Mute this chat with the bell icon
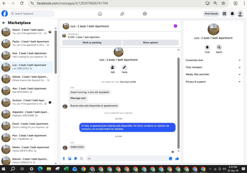247x173 pixels. (207, 47)
